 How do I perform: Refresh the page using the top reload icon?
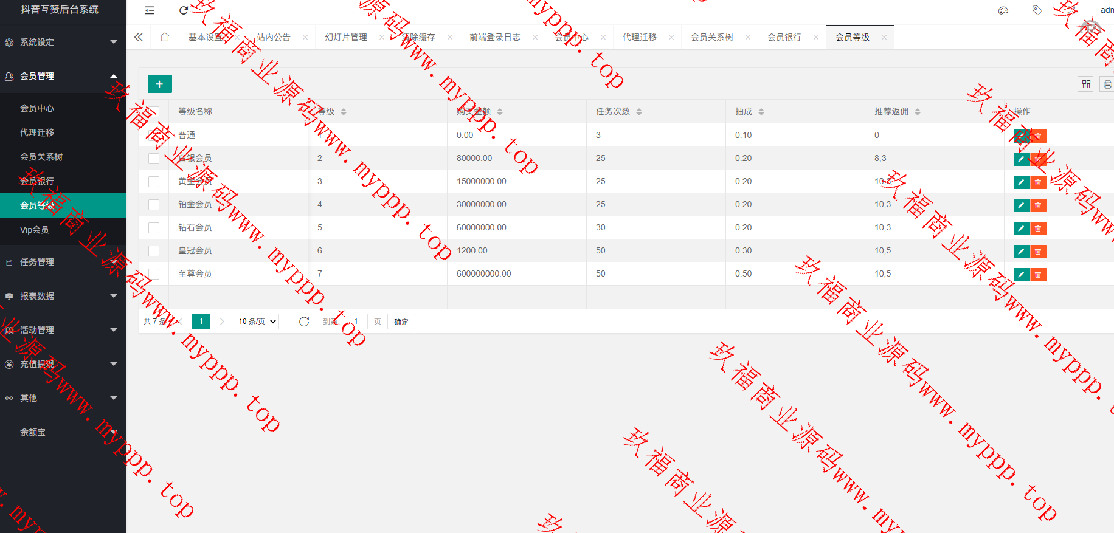[x=183, y=10]
